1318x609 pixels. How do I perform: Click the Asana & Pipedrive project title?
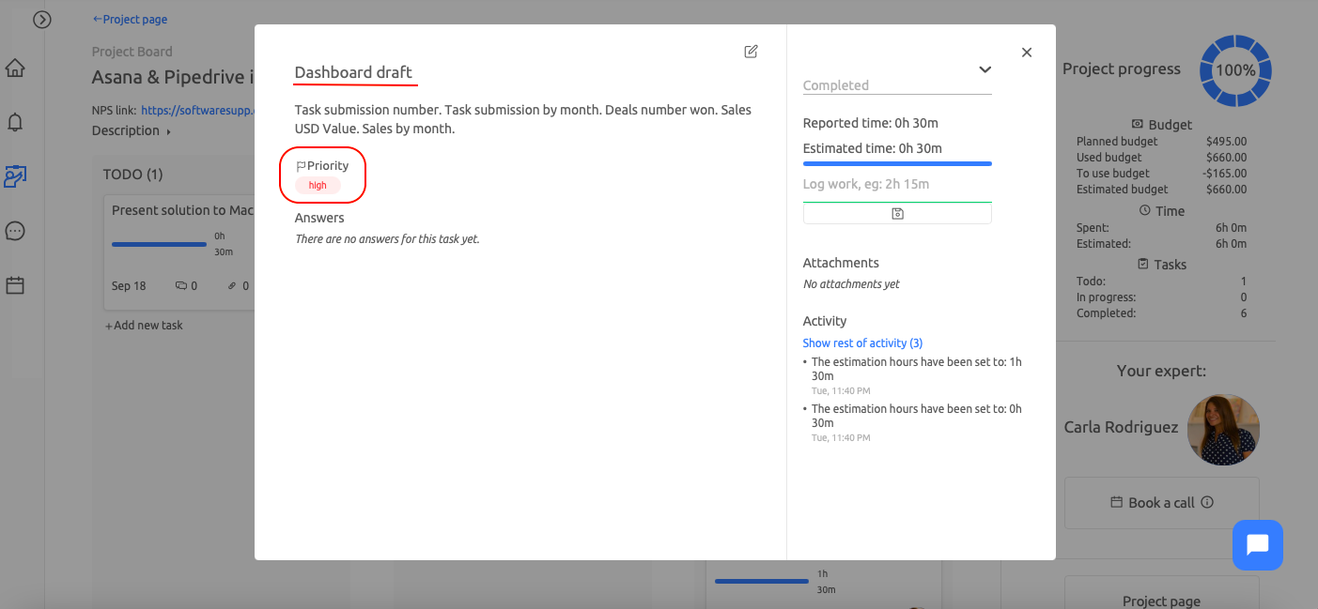[x=173, y=77]
